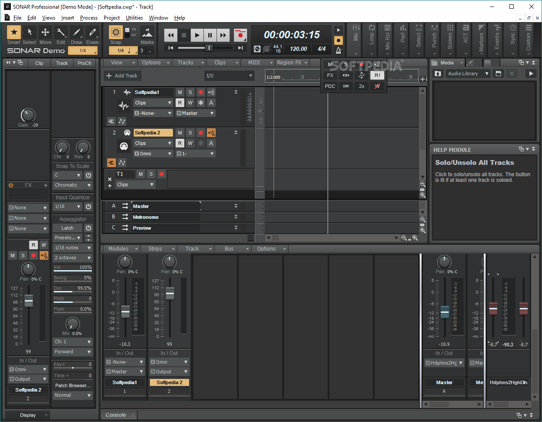This screenshot has width=542, height=422.
Task: Start playback with the Play button
Action: pos(197,35)
